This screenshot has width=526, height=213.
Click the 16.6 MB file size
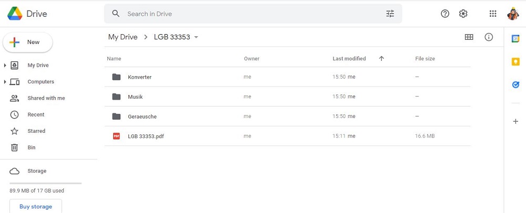point(425,136)
